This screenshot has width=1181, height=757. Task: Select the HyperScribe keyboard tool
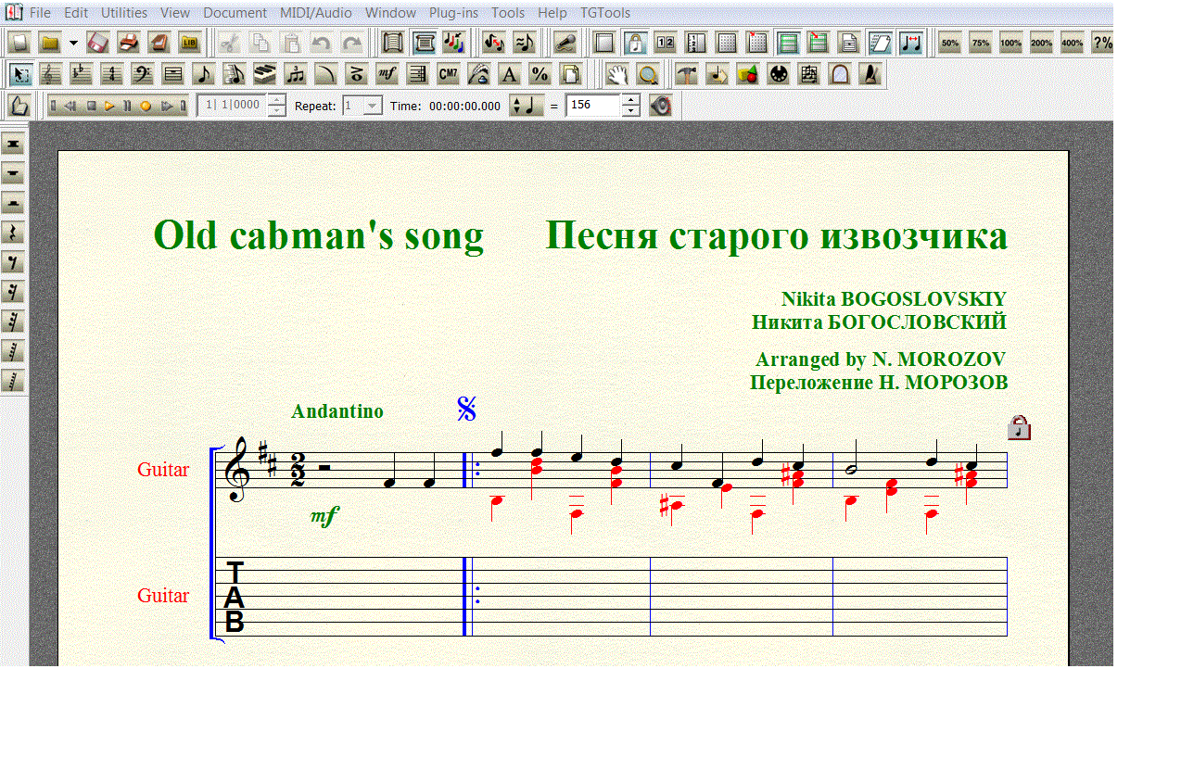click(264, 74)
